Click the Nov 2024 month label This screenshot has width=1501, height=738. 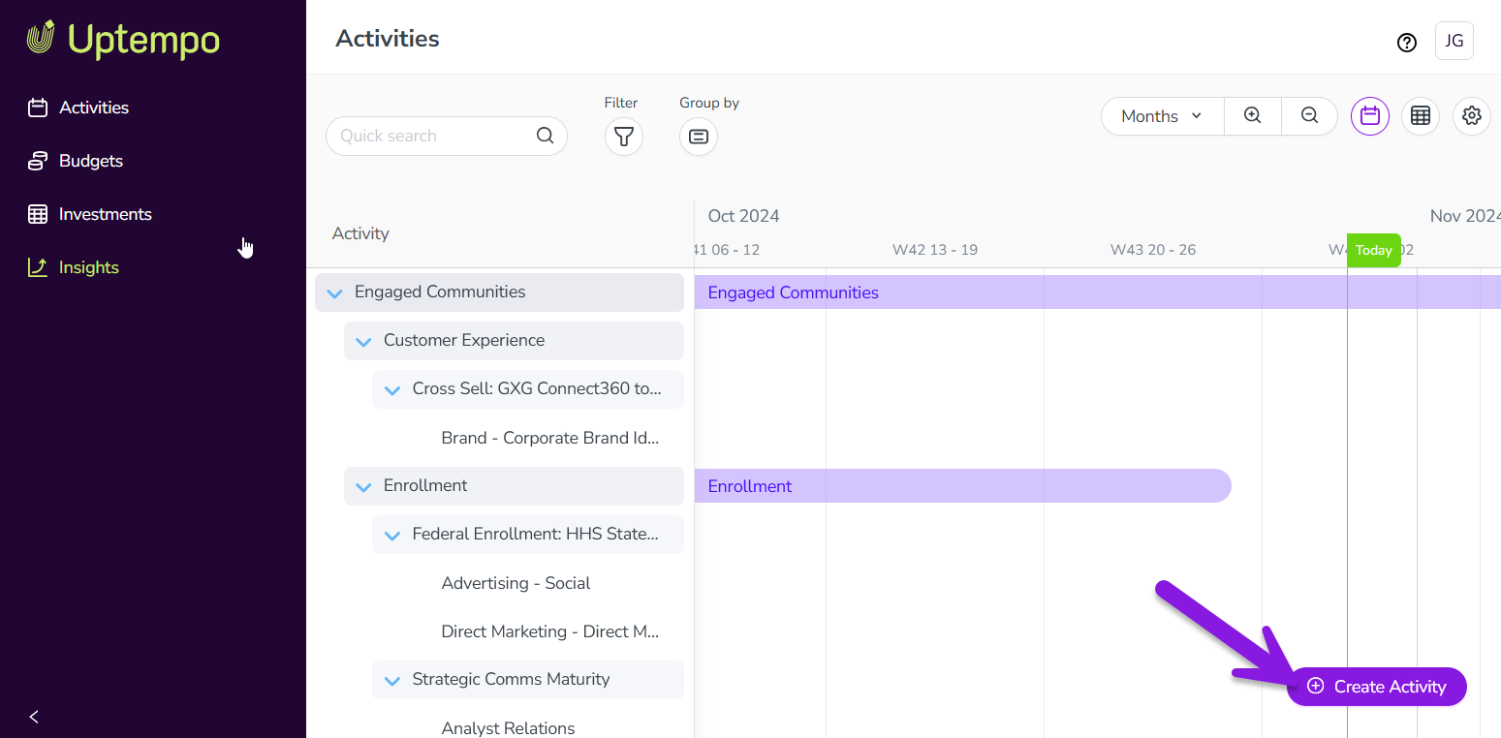(1465, 216)
